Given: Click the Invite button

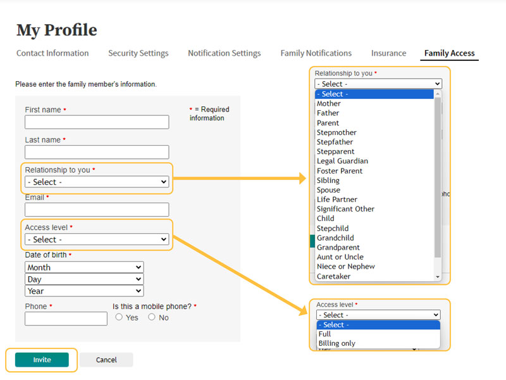Looking at the screenshot, I should [42, 360].
